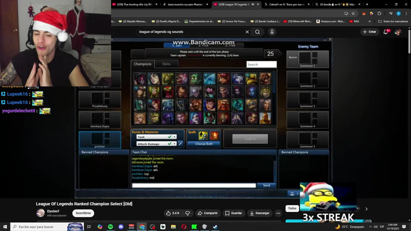The image size is (411, 231).
Task: Clear the YouTube search query
Action: pos(247,32)
